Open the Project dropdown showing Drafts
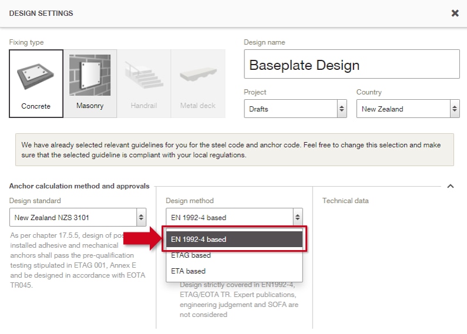 290,109
